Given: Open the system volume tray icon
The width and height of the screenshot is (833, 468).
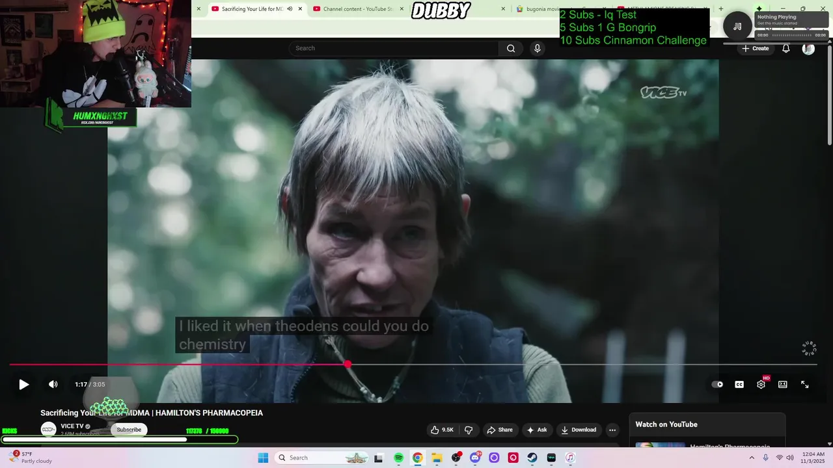Looking at the screenshot, I should tap(790, 458).
